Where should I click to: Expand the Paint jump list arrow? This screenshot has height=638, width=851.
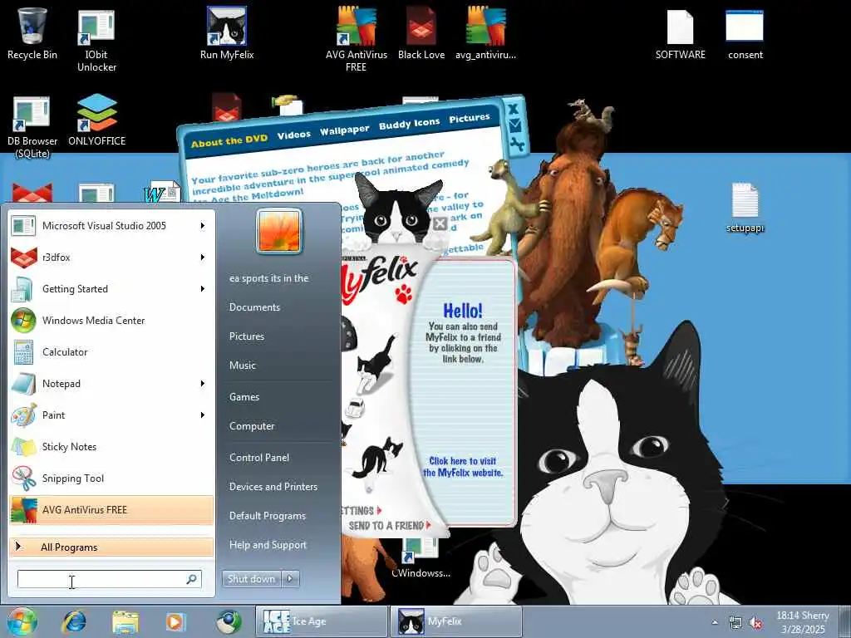pos(203,415)
